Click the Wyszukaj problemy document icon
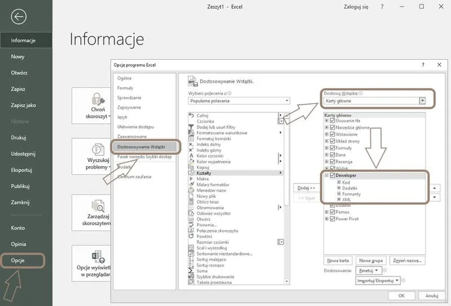451x306 pixels. [98, 149]
